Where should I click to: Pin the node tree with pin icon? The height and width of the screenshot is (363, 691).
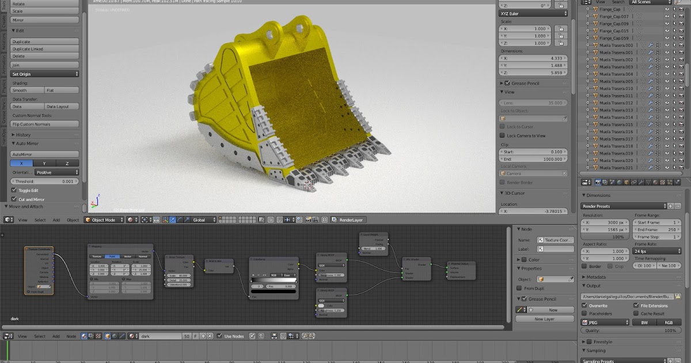tap(252, 336)
